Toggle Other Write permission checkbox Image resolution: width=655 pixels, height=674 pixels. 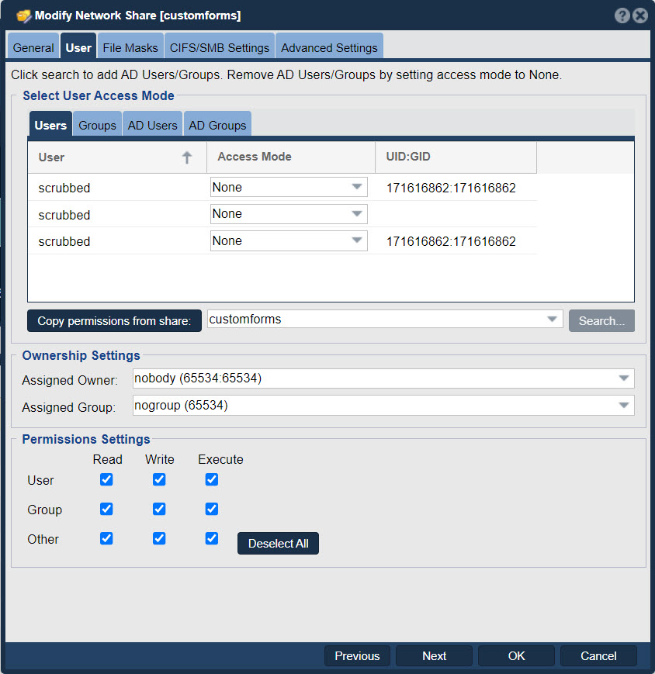coord(159,538)
